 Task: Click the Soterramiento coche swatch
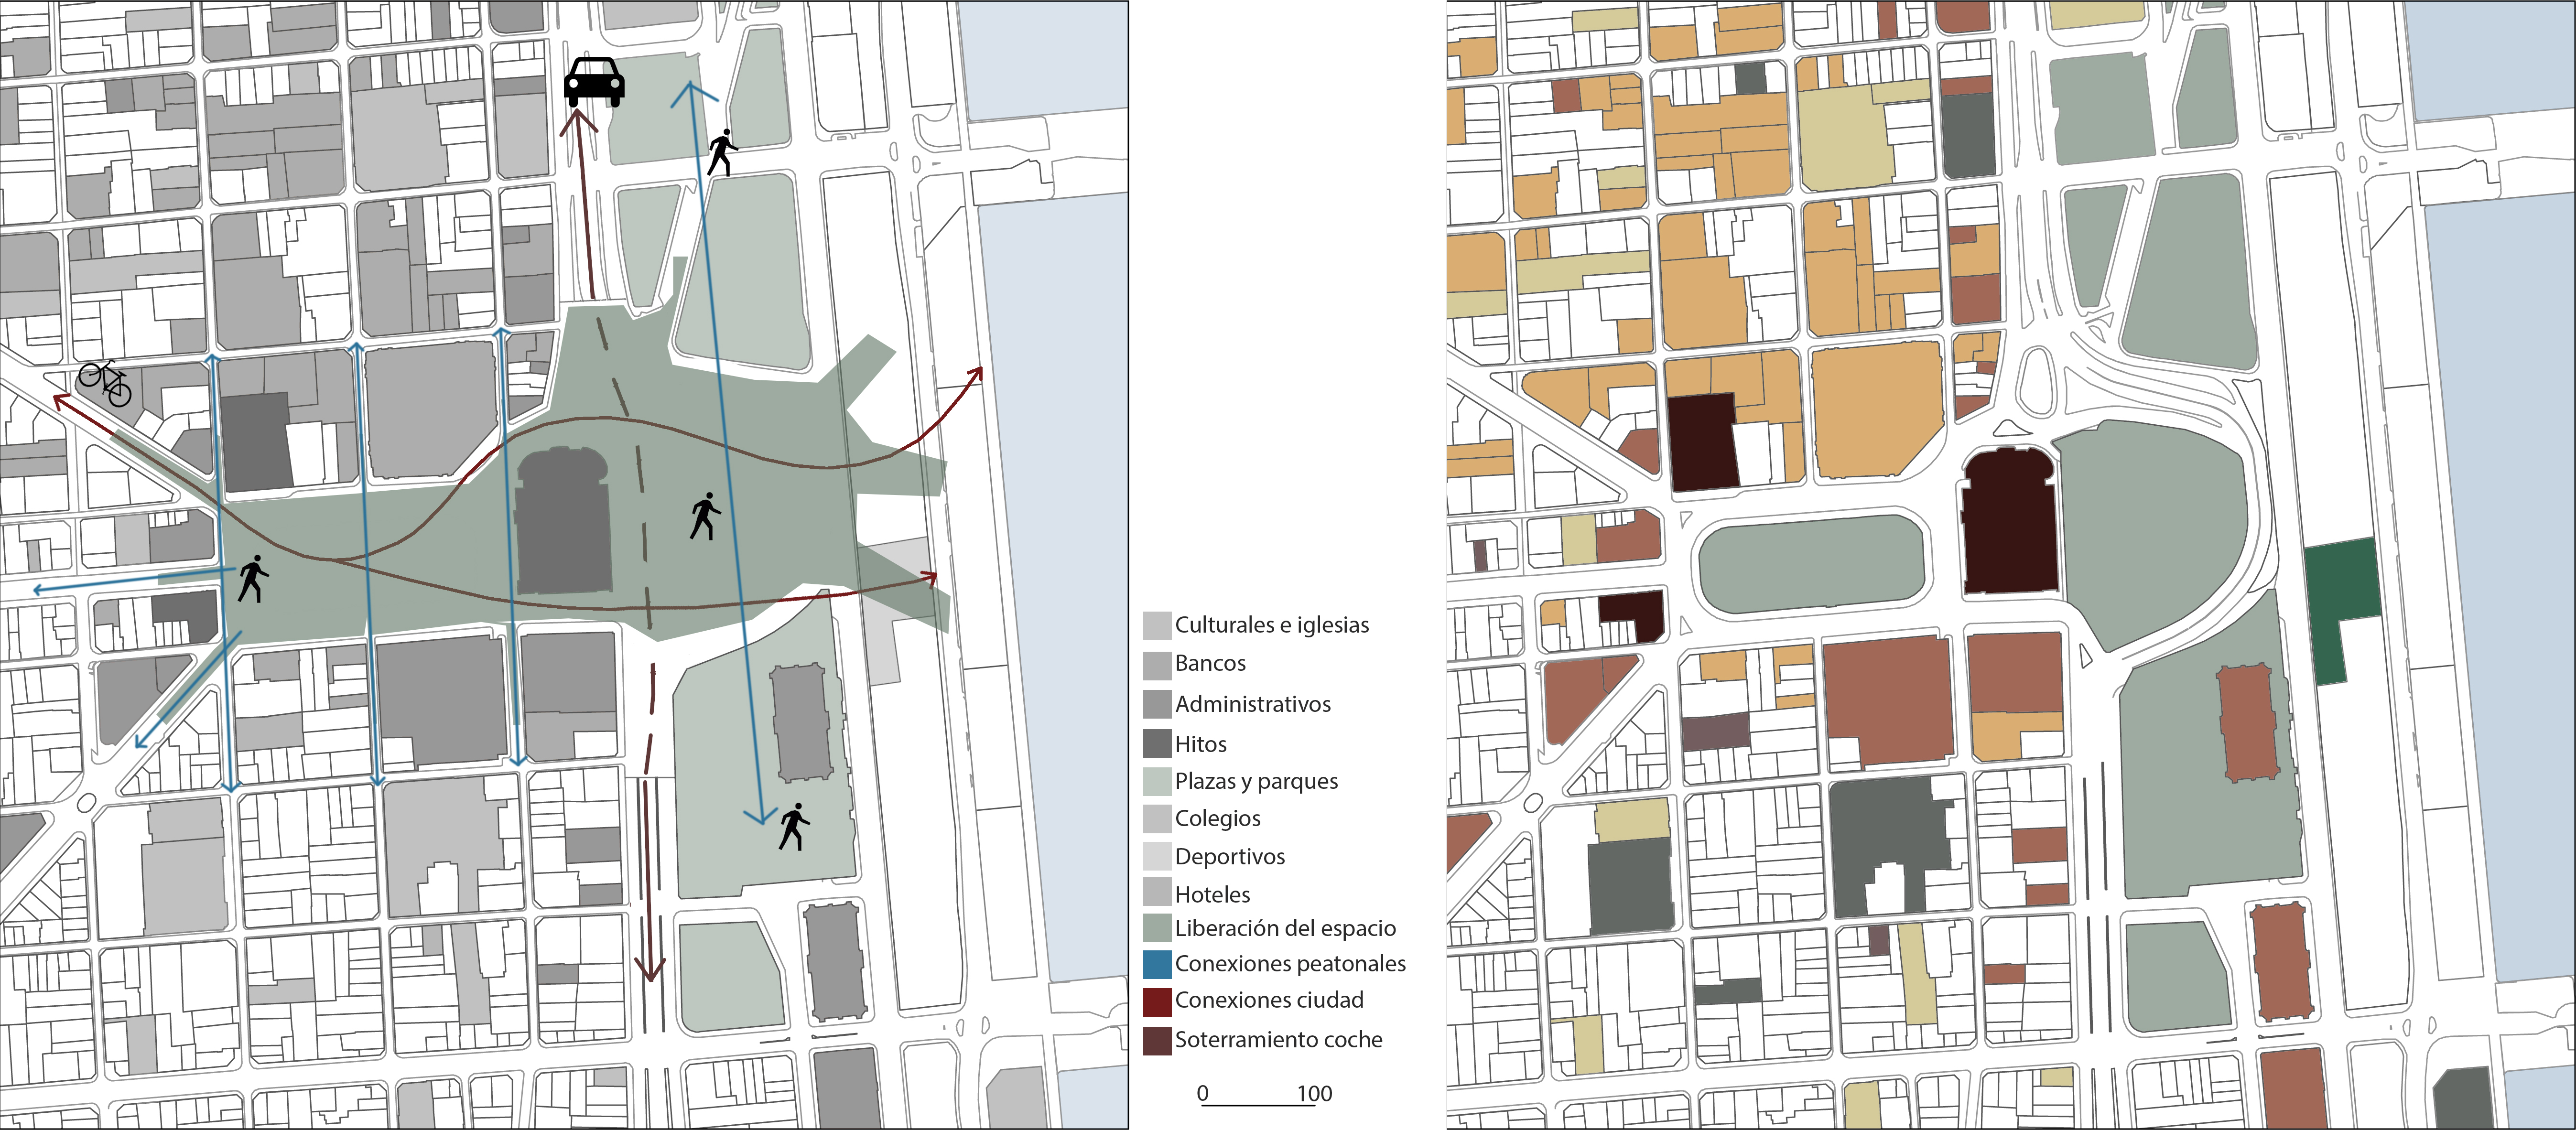tap(1156, 1041)
